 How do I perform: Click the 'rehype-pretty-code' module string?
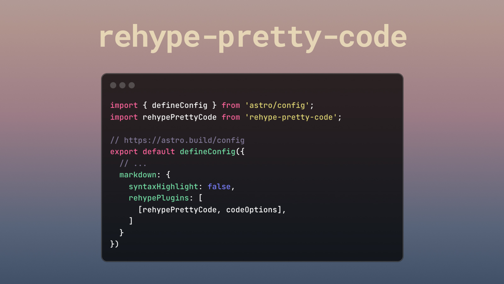point(291,117)
